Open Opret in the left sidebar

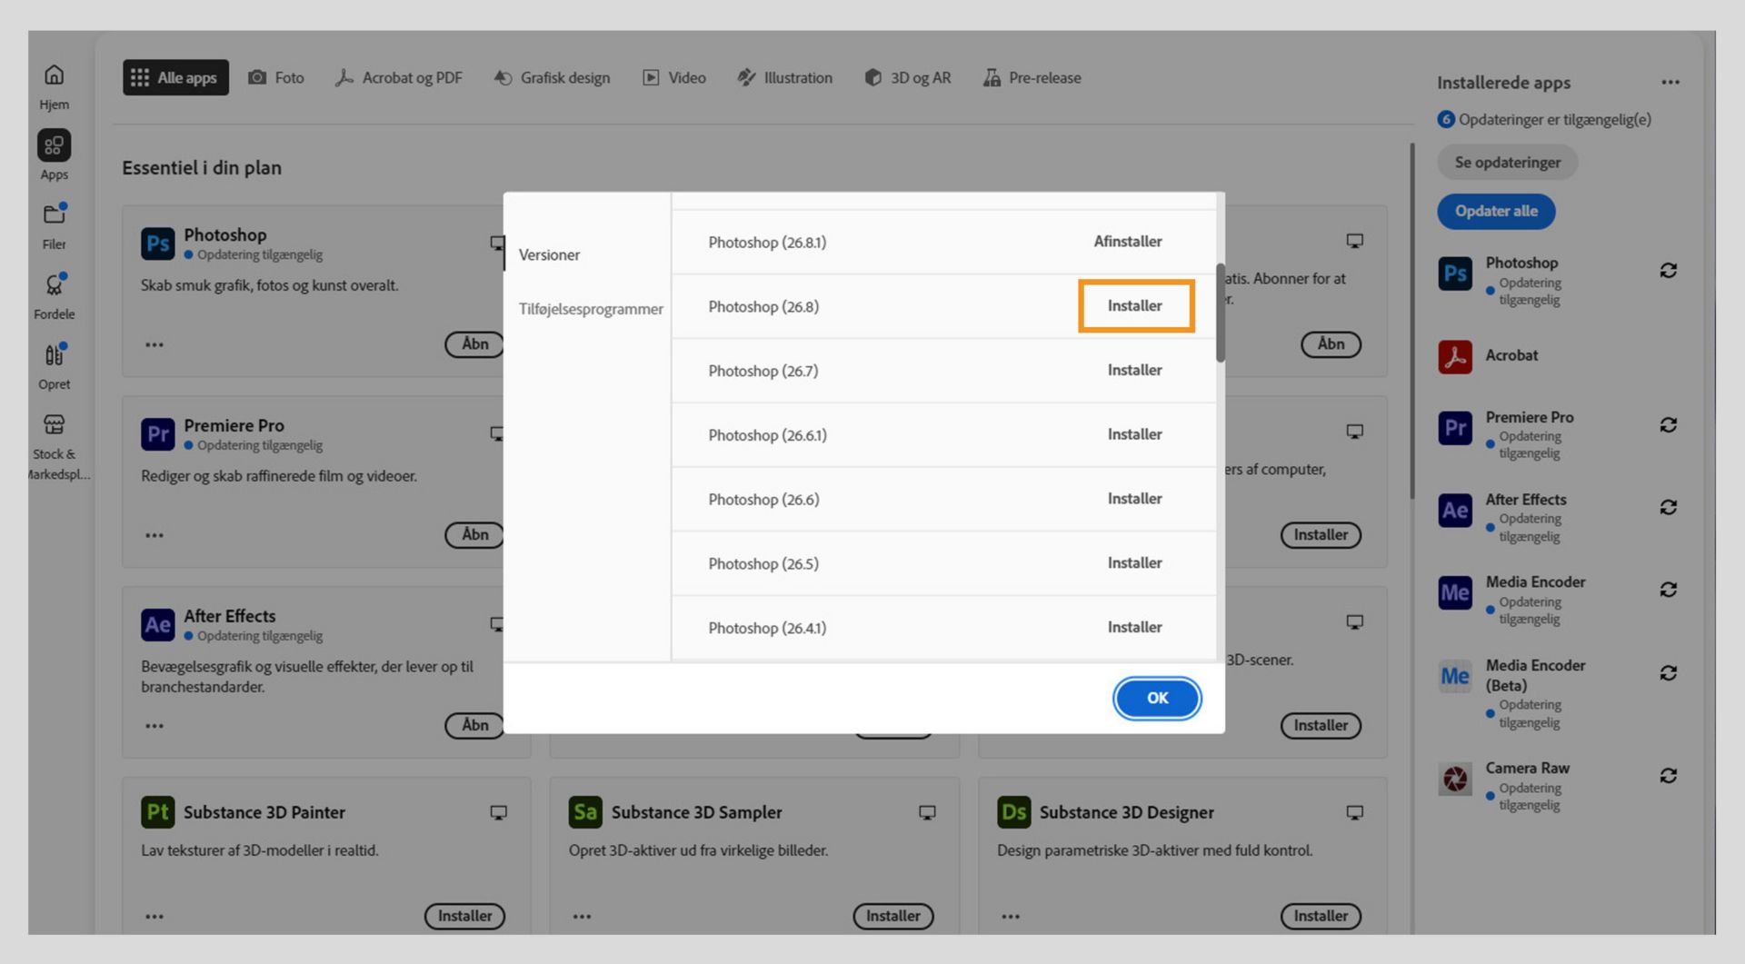click(55, 365)
